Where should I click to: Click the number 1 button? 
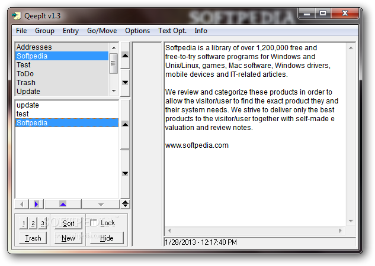(24, 223)
